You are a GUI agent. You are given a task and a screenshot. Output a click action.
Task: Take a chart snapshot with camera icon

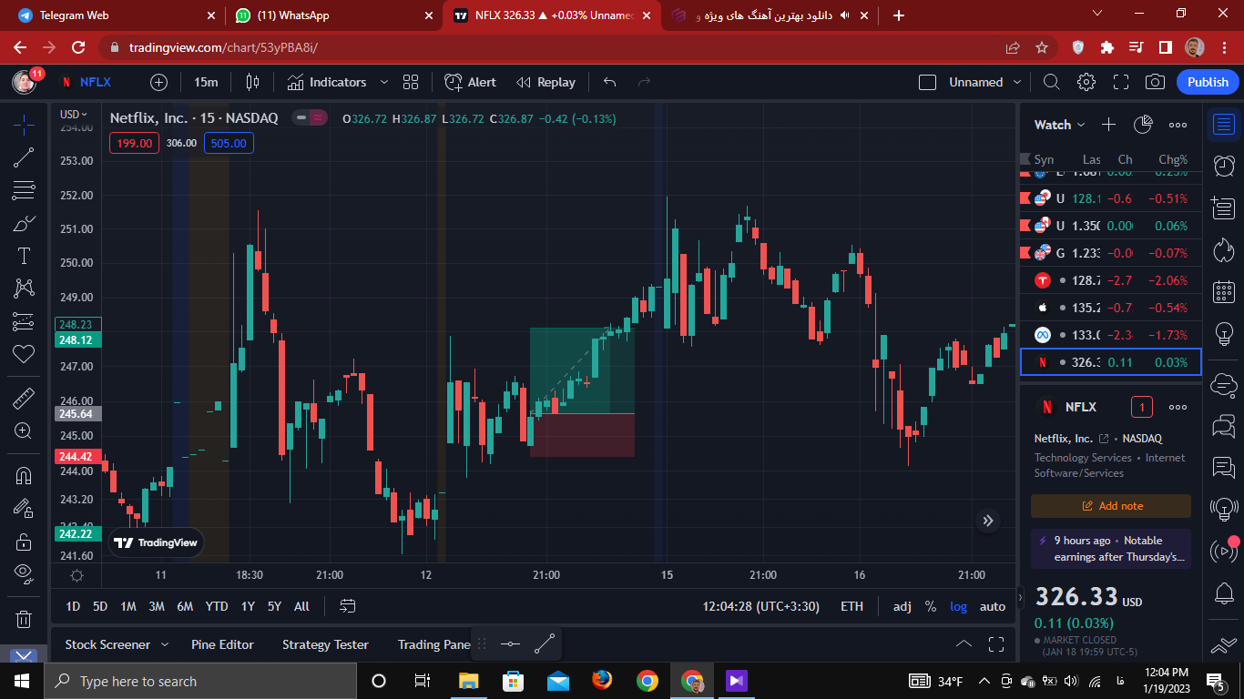(x=1155, y=82)
